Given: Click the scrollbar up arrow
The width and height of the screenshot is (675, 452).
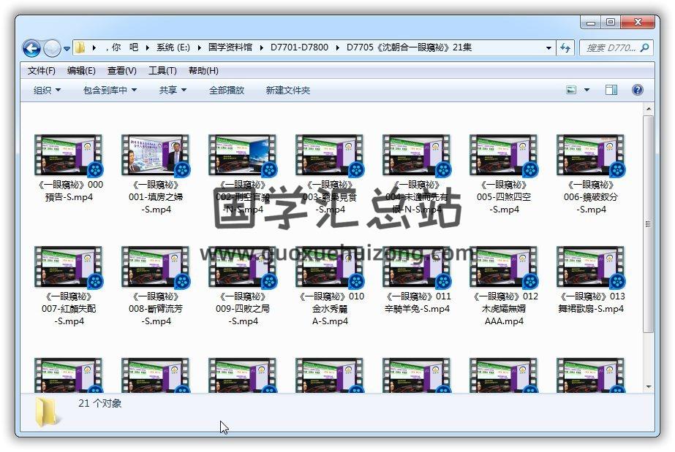Looking at the screenshot, I should coord(649,109).
